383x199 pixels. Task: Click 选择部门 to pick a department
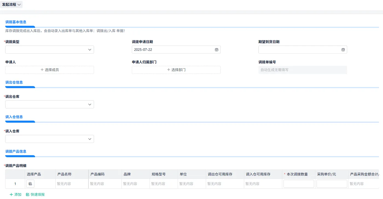pos(176,70)
